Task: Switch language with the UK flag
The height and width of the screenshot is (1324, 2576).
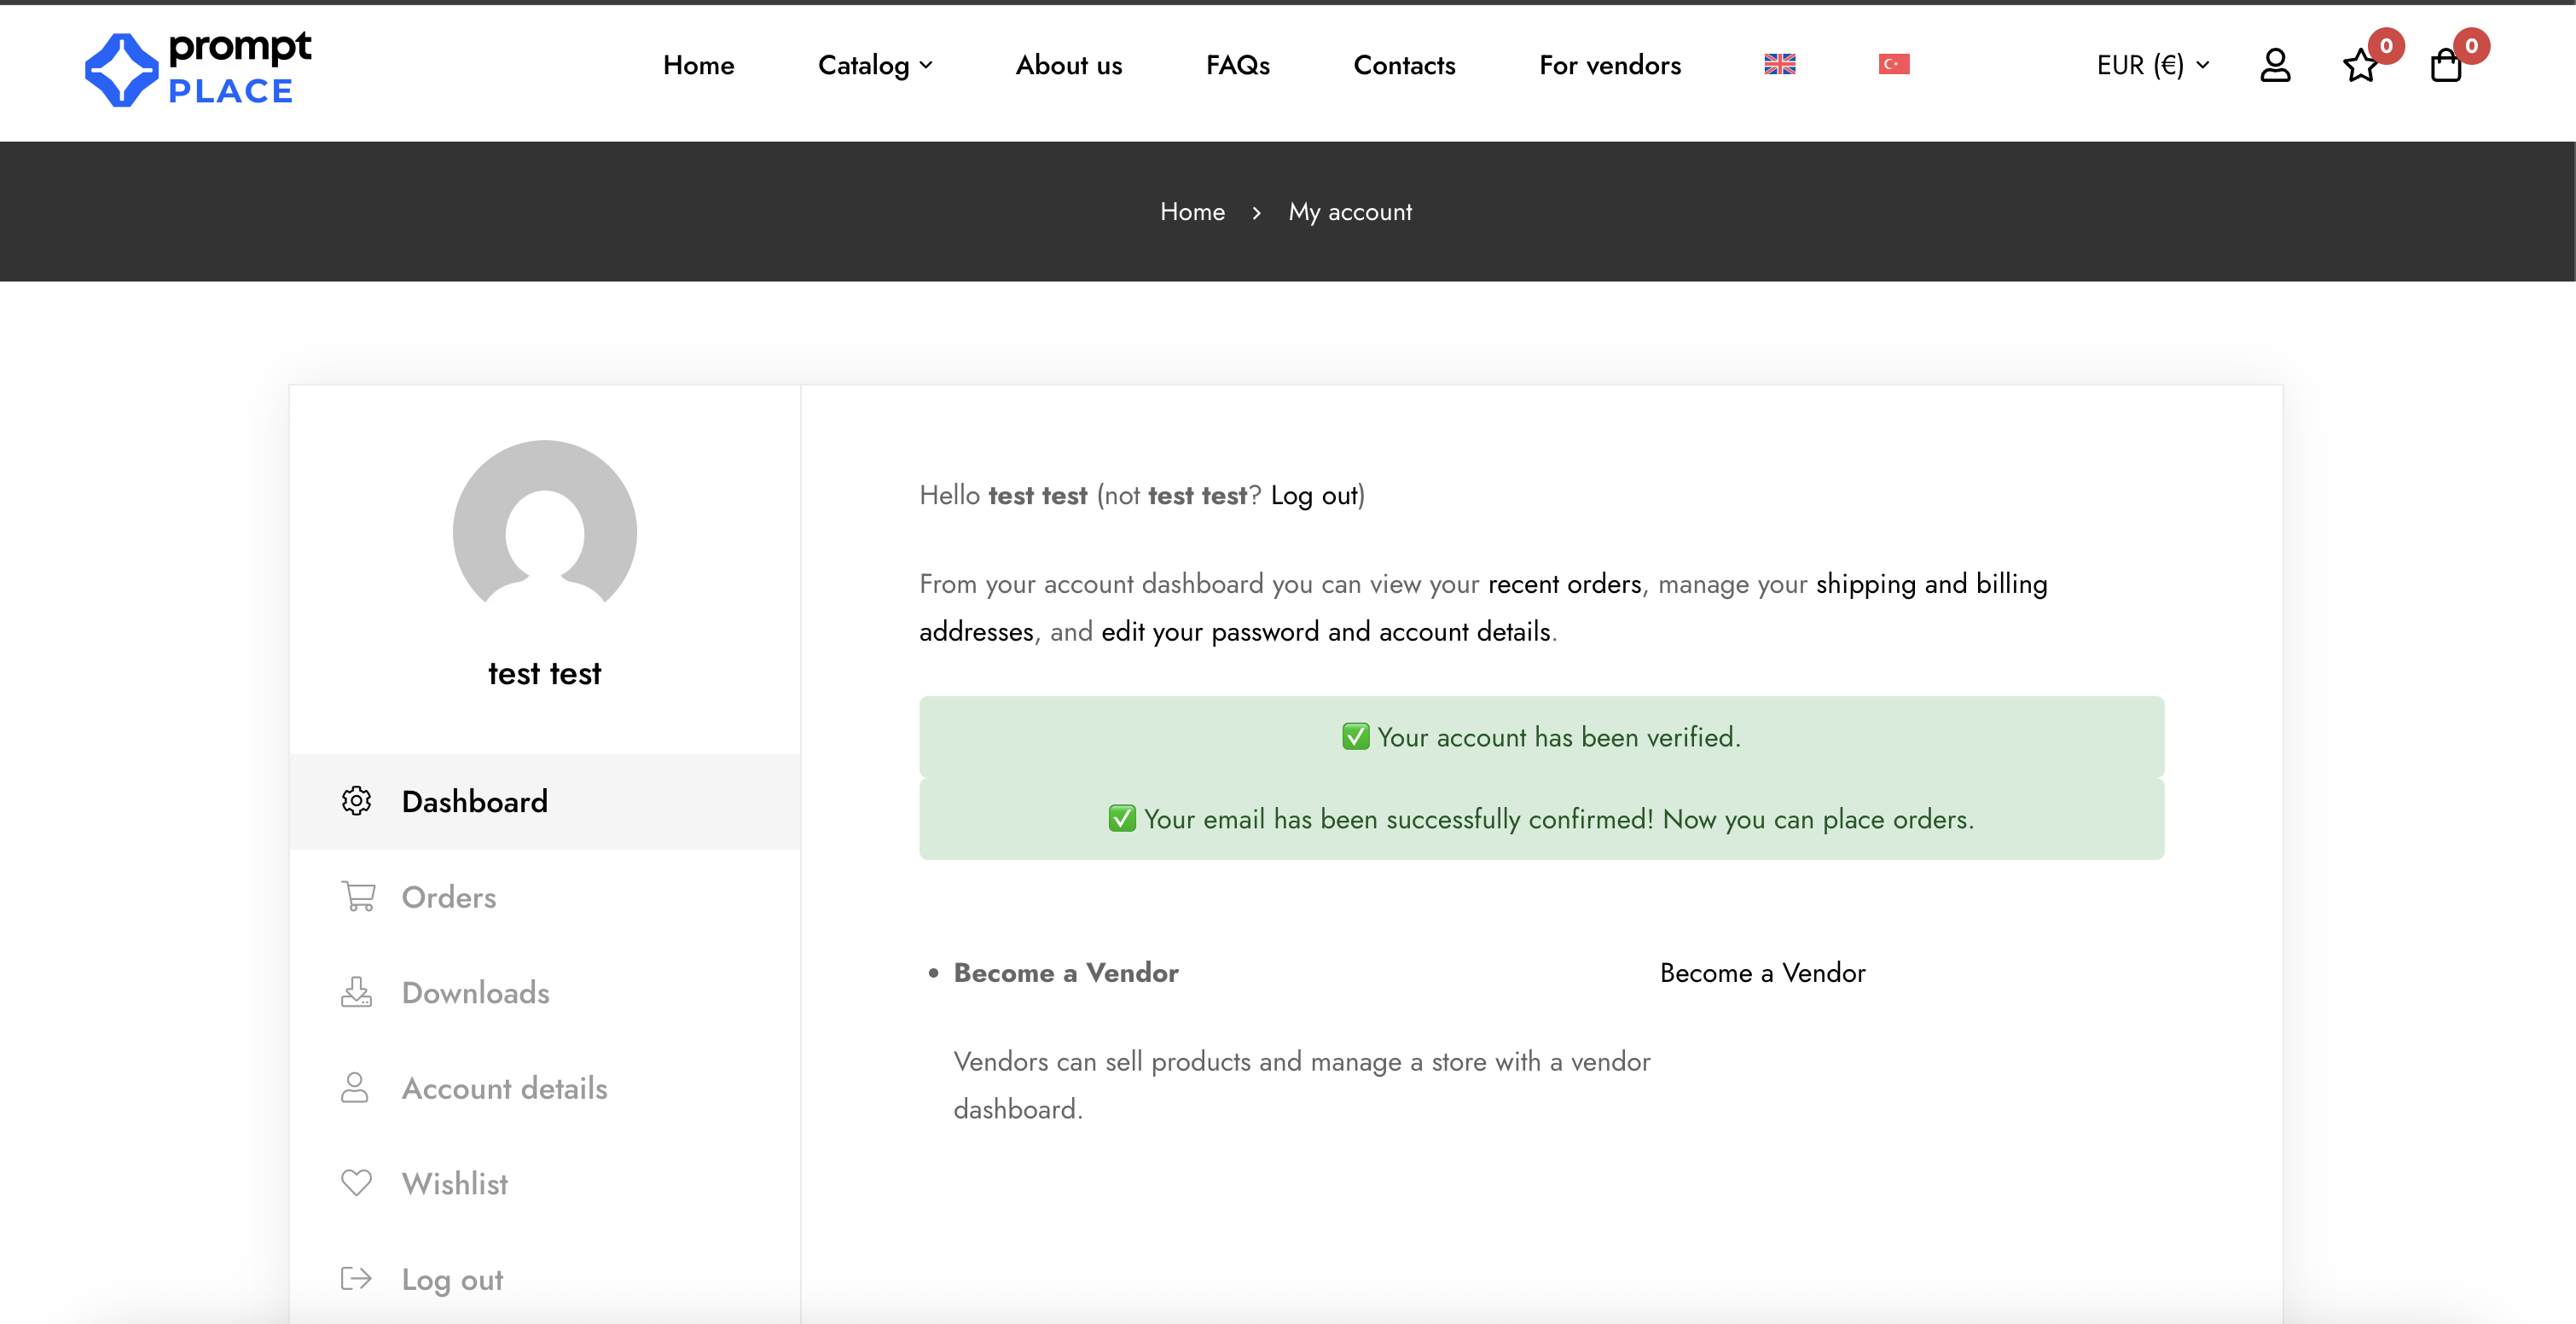Action: click(x=1779, y=64)
